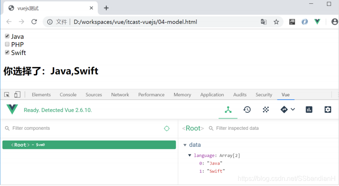Screen dimensions: 339x186
Task: Open the Vue performance chart icon
Action: (309, 110)
